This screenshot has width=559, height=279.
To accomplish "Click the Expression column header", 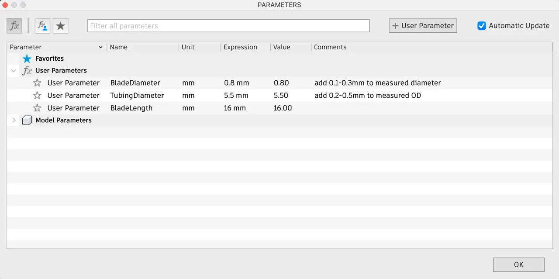I will pyautogui.click(x=240, y=47).
